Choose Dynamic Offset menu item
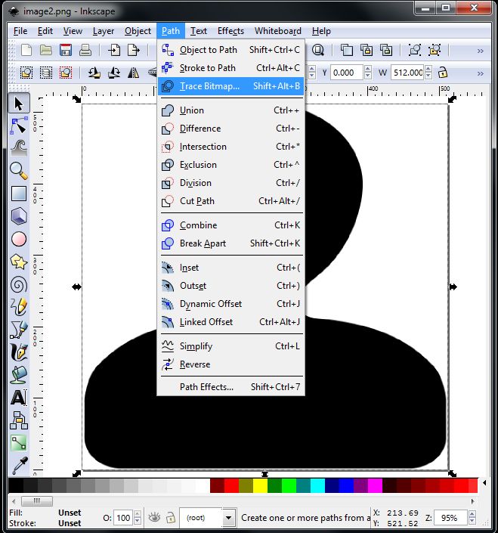The image size is (498, 533). (231, 304)
